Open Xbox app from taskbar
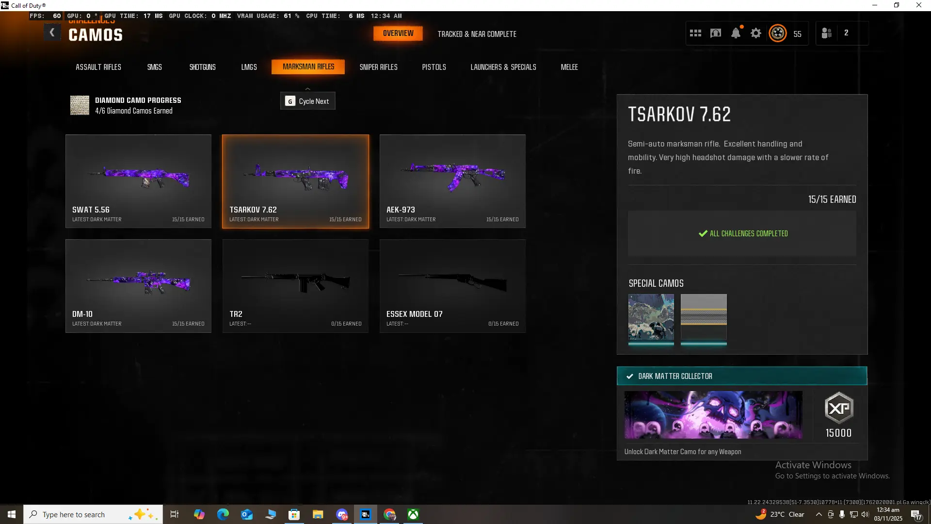The width and height of the screenshot is (931, 524). click(x=413, y=514)
